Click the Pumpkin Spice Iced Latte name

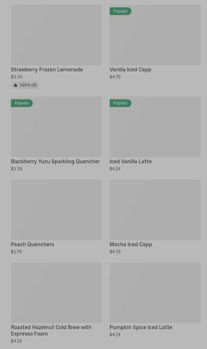[x=141, y=327]
